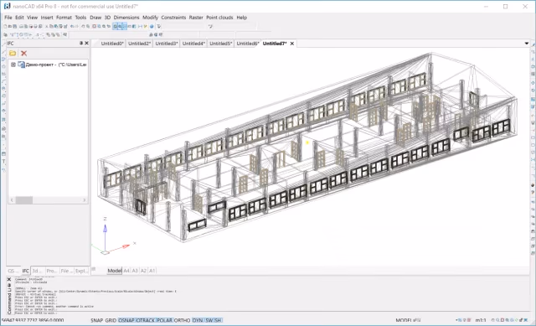The height and width of the screenshot is (326, 536).
Task: Click MODEL space button in status bar
Action: (404, 320)
